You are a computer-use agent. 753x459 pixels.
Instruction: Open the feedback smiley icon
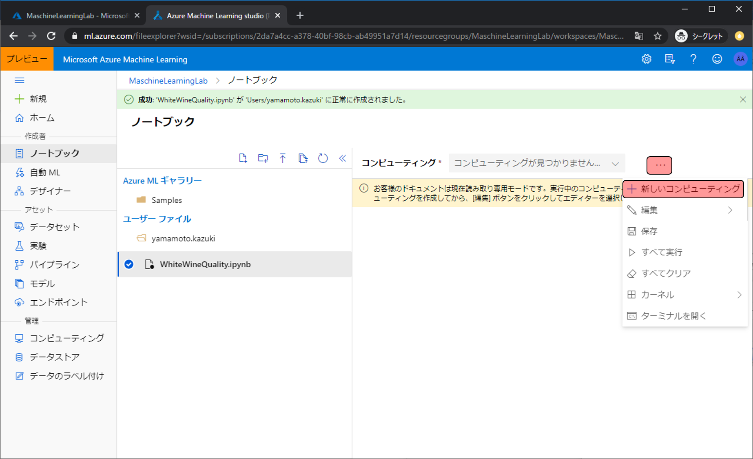click(x=717, y=59)
